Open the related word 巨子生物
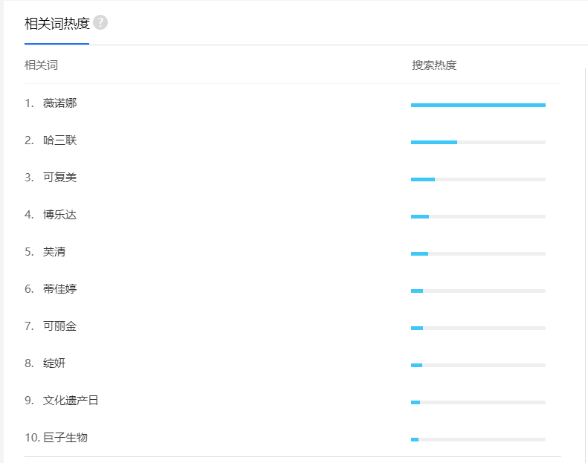 65,438
